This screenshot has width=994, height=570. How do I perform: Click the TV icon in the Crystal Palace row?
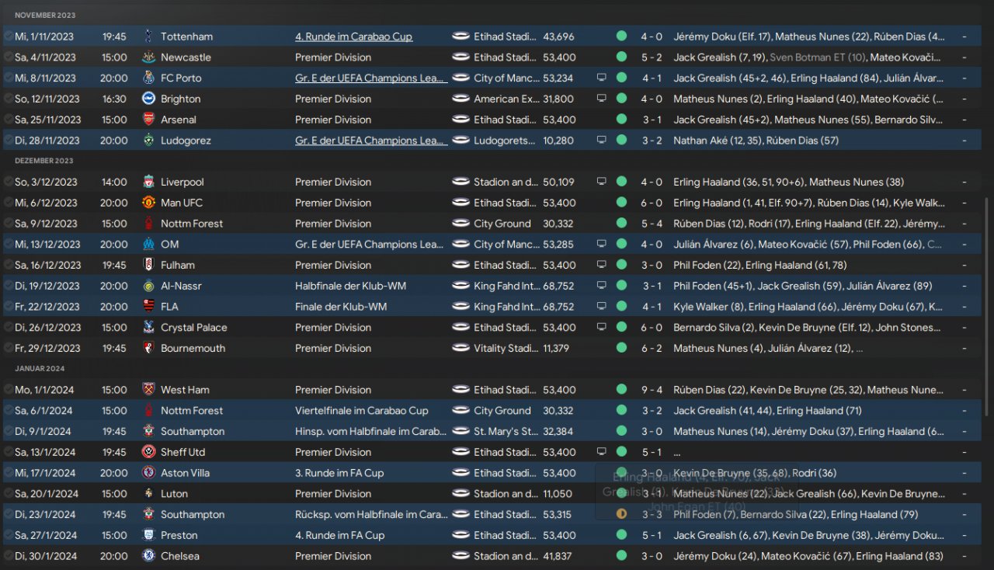point(601,328)
